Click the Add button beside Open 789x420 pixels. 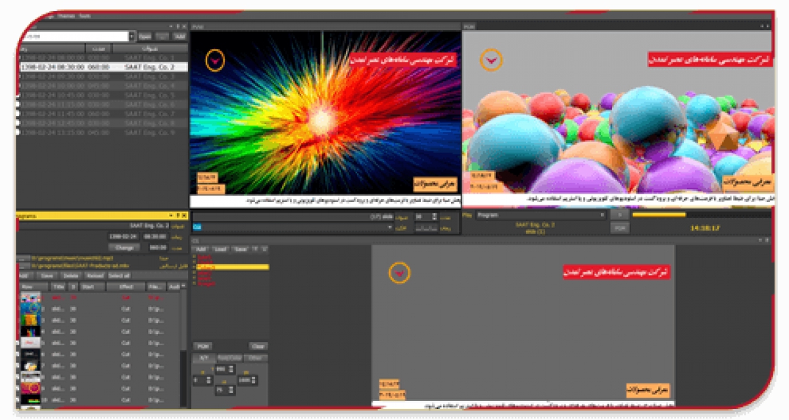(x=179, y=37)
